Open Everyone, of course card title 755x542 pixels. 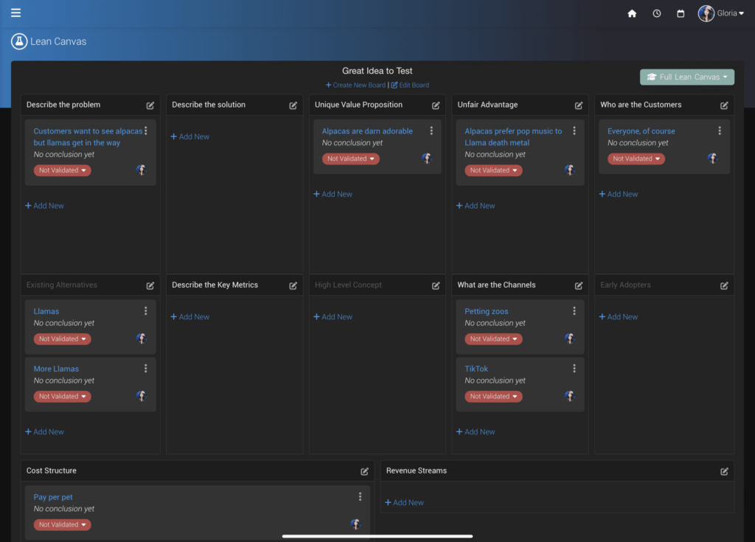[x=641, y=131]
